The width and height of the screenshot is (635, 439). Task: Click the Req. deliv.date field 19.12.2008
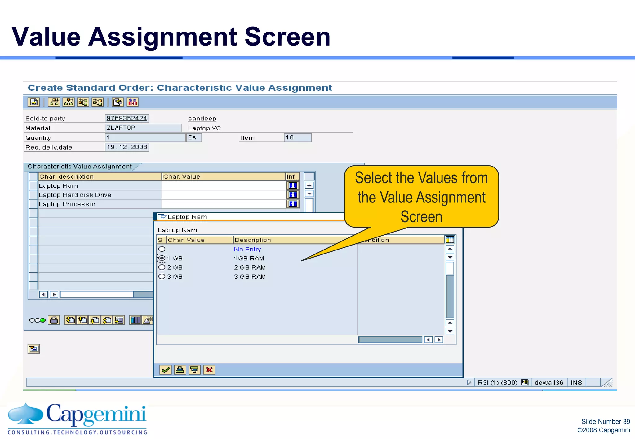point(127,147)
